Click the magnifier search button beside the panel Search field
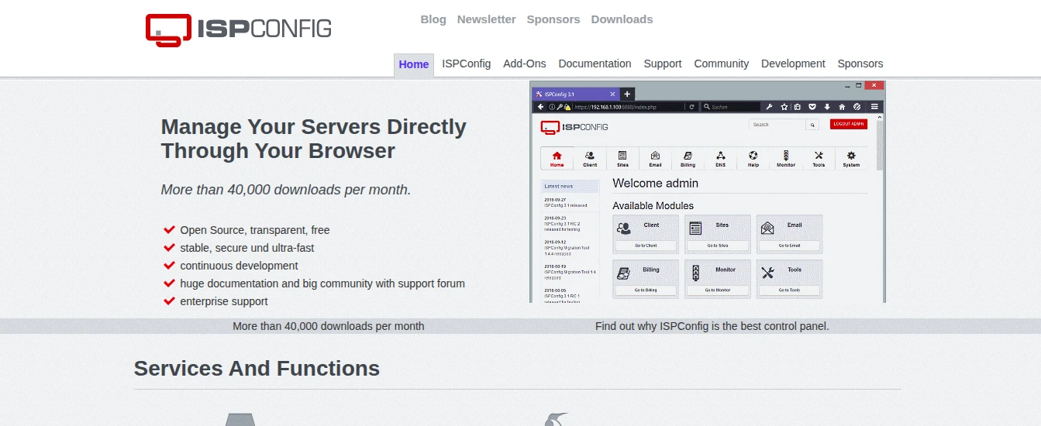 pos(812,125)
